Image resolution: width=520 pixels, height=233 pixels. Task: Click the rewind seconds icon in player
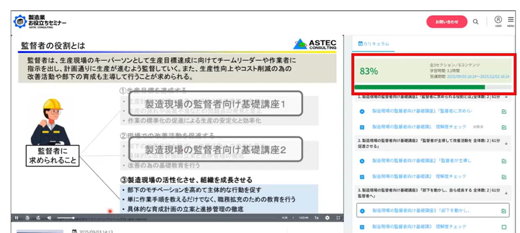27,218
